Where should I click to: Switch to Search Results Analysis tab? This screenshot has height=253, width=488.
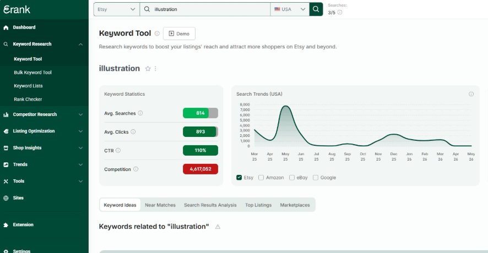pyautogui.click(x=210, y=205)
